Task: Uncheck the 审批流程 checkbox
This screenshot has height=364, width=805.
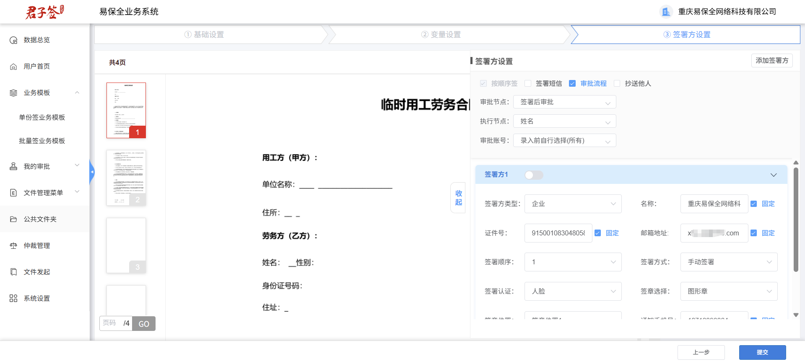Action: click(x=572, y=83)
